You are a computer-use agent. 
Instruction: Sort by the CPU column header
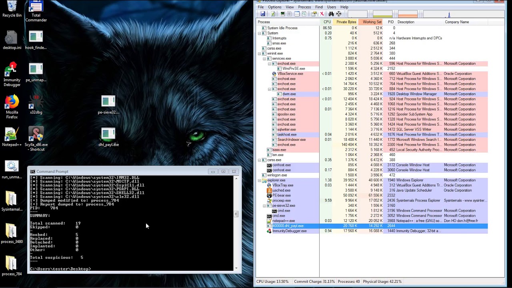pyautogui.click(x=327, y=22)
